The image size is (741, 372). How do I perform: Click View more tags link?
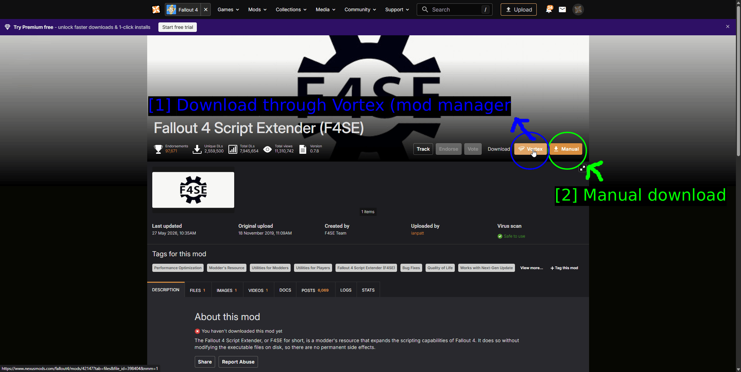[x=532, y=268]
